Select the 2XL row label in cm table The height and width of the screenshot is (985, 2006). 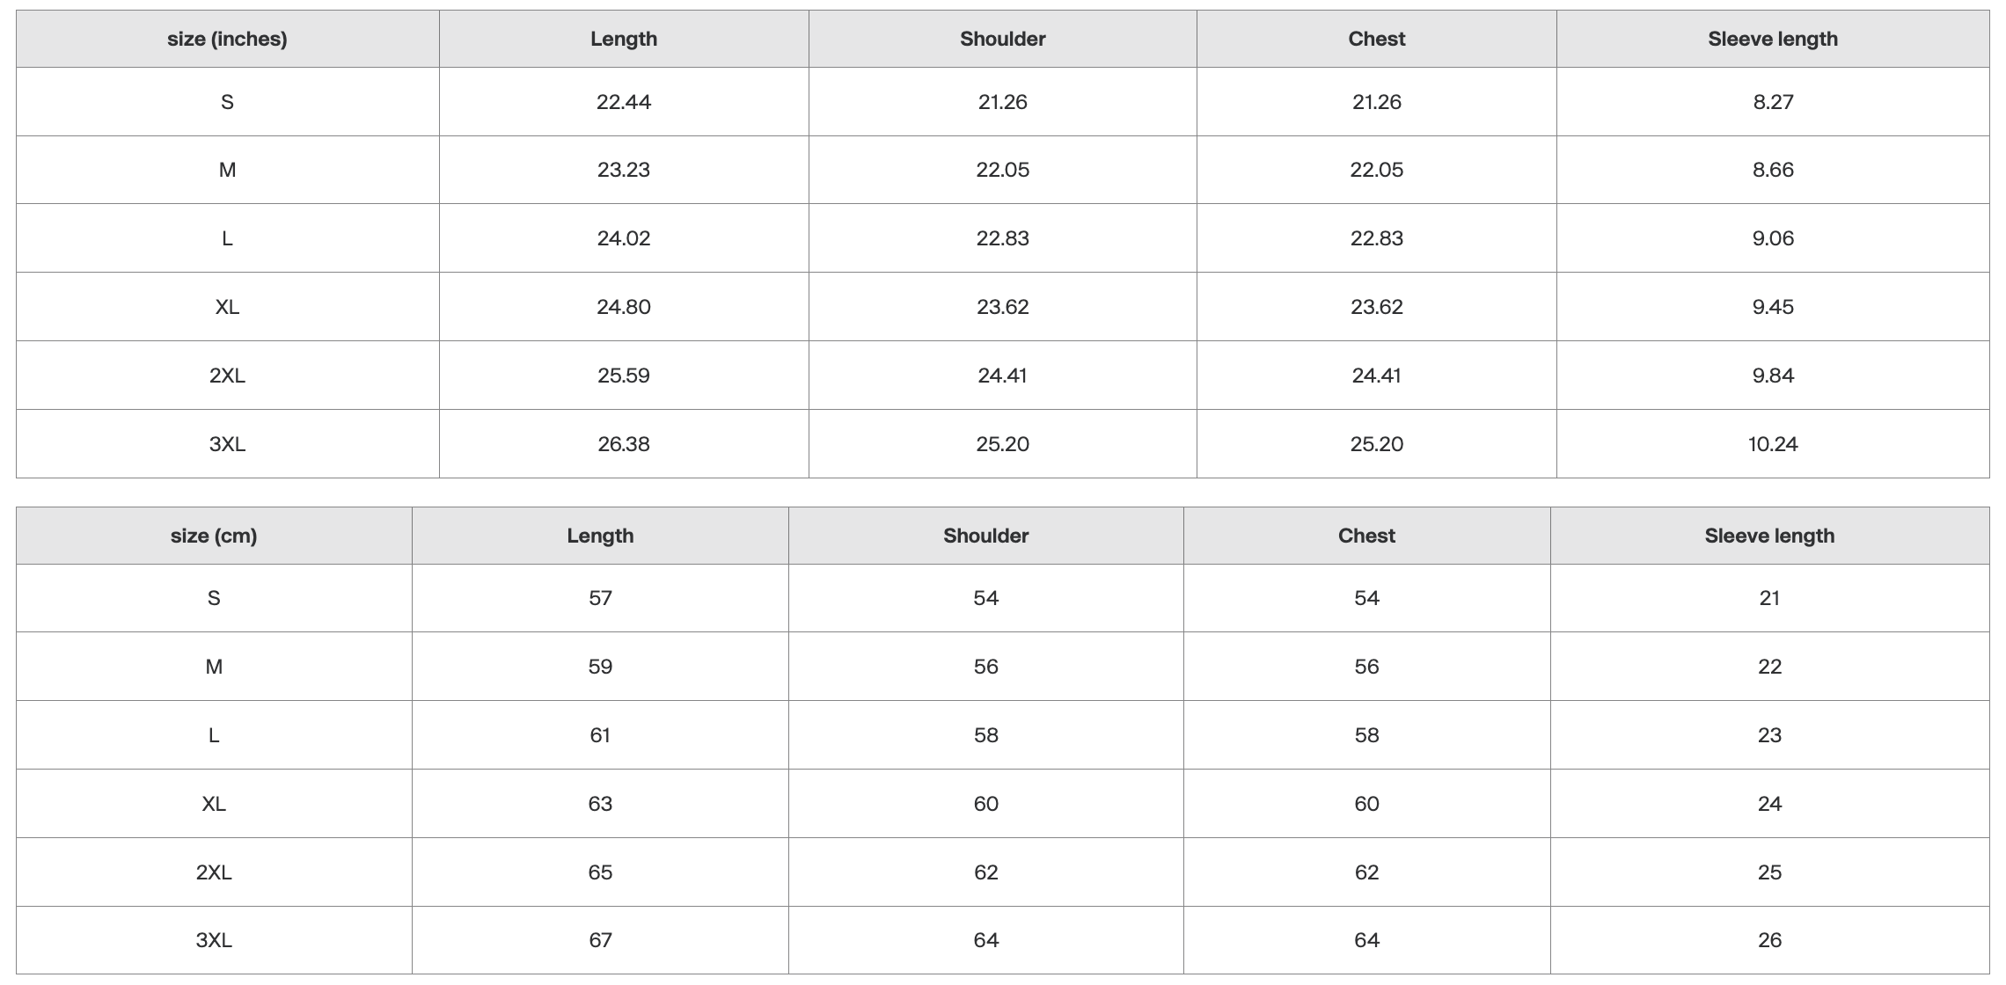pos(214,872)
